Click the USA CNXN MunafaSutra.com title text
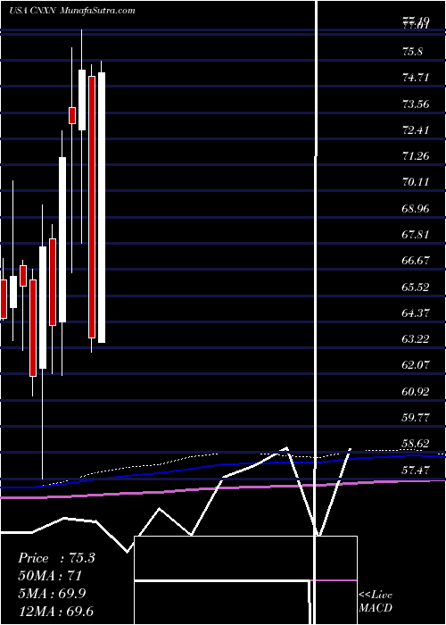The image size is (446, 625). [x=72, y=11]
